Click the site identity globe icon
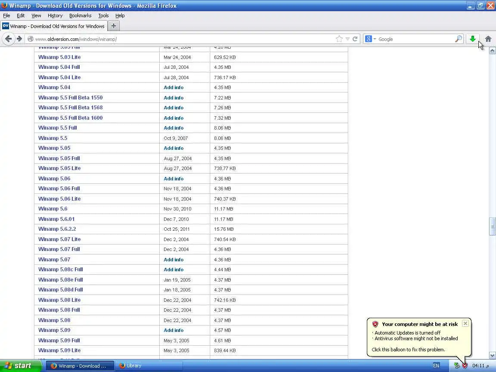The height and width of the screenshot is (372, 496). click(31, 39)
